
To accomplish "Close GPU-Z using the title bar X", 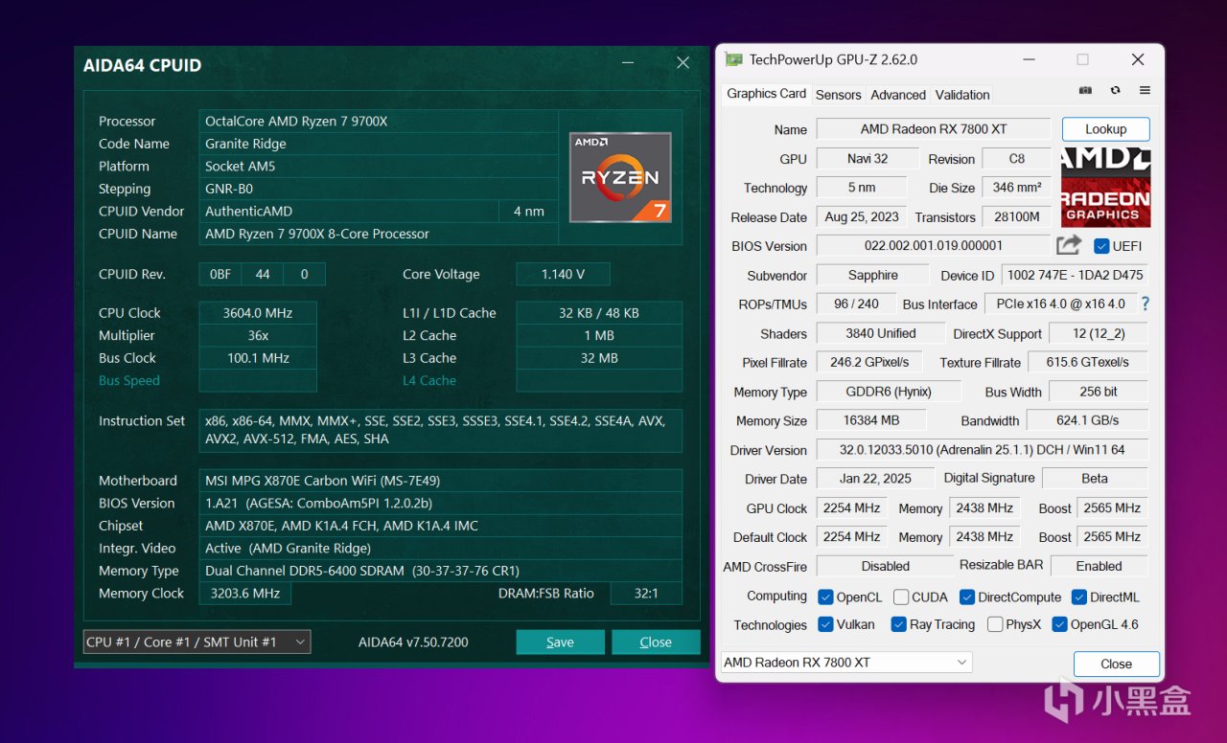I will (1138, 59).
